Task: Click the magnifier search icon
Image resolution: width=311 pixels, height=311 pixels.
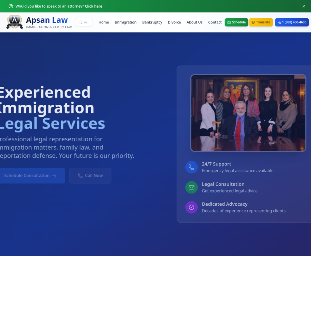Action: tap(80, 22)
